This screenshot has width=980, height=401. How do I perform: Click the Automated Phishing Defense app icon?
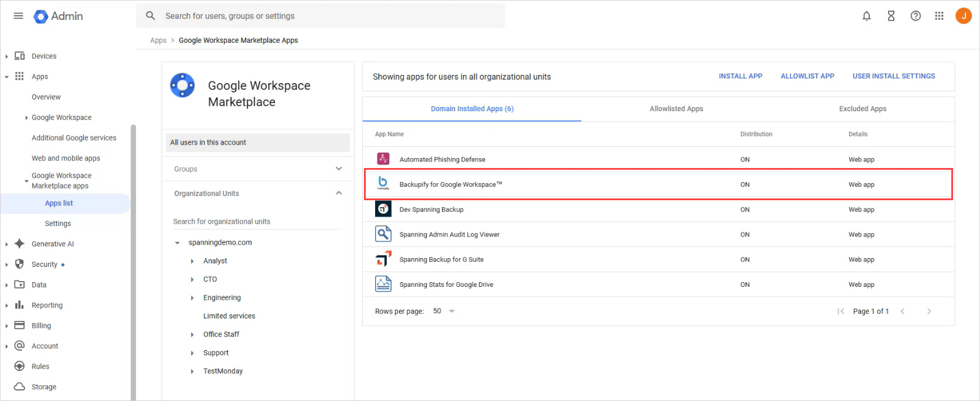383,159
